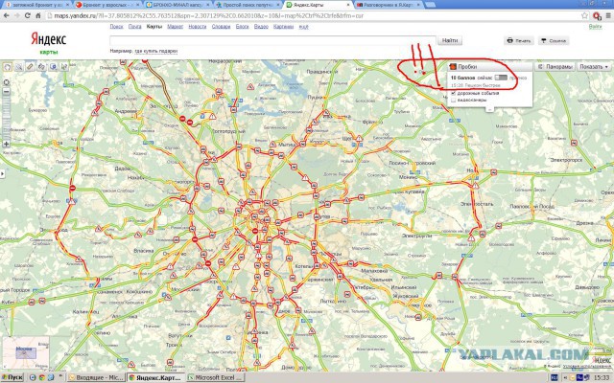Viewport: 614px width, 383px height.
Task: Check the video cameras checkbox
Action: click(x=454, y=100)
